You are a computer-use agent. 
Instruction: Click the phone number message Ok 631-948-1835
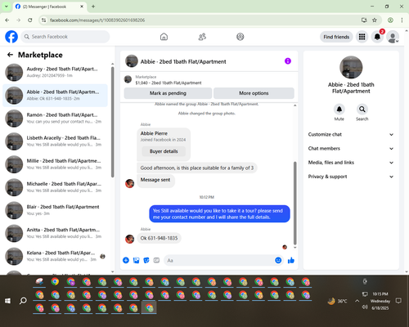pos(159,238)
